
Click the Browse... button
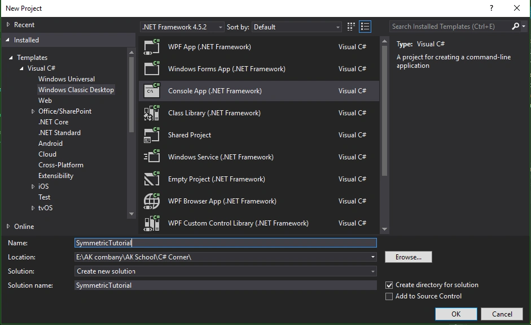tap(409, 257)
